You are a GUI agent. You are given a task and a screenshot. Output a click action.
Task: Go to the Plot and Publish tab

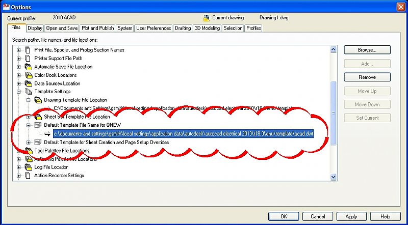97,28
